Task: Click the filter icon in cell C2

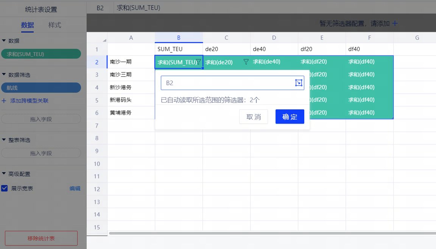Action: pyautogui.click(x=246, y=62)
